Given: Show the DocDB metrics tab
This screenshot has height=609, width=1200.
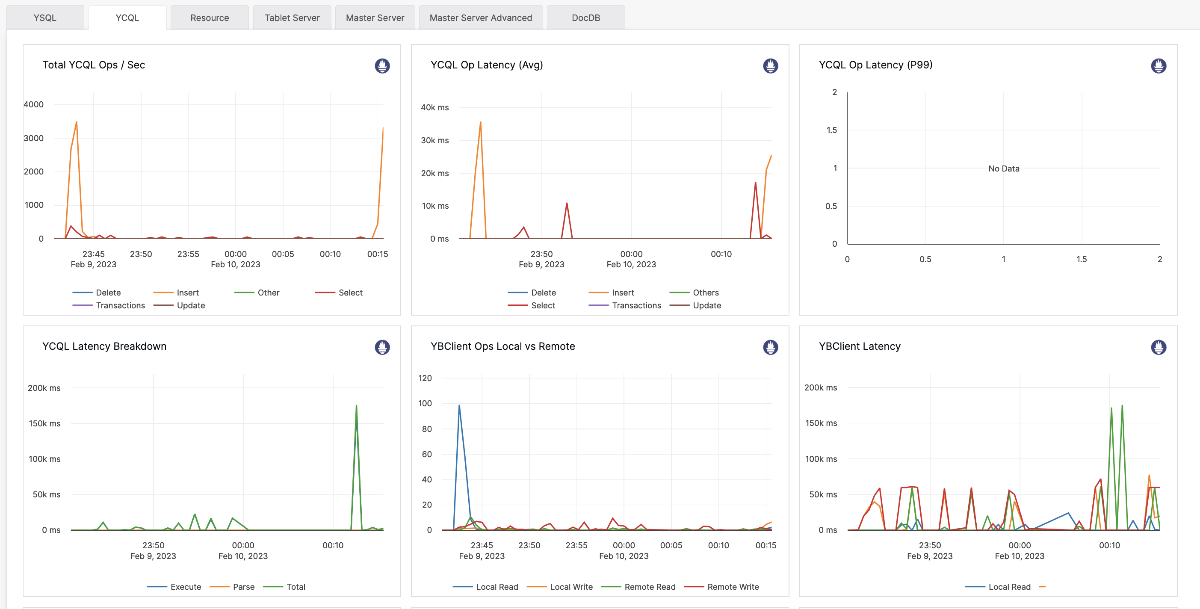Looking at the screenshot, I should (x=585, y=18).
